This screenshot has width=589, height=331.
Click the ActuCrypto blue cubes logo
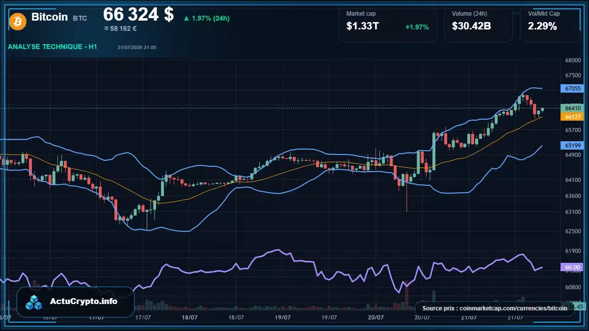coord(35,302)
